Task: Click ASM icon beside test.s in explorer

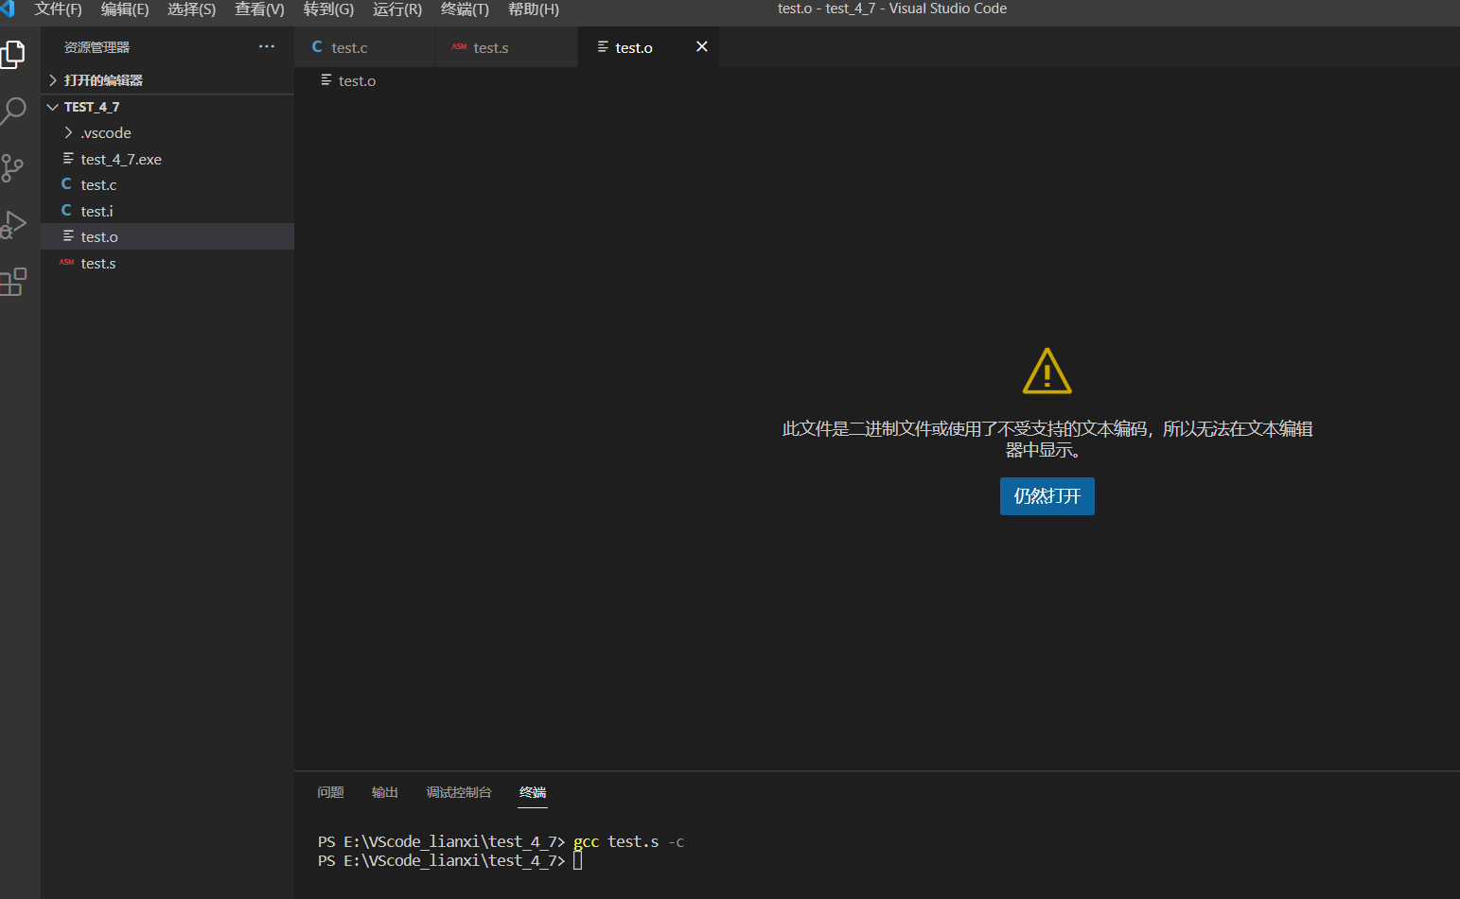Action: tap(66, 262)
